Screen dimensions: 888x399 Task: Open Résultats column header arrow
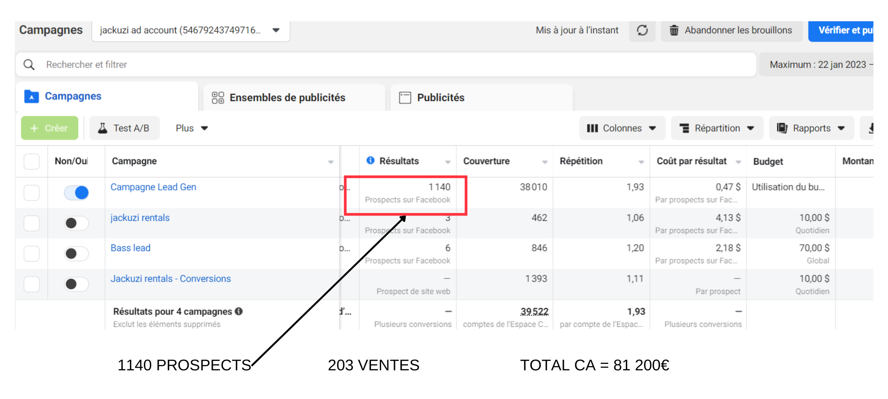click(x=448, y=162)
